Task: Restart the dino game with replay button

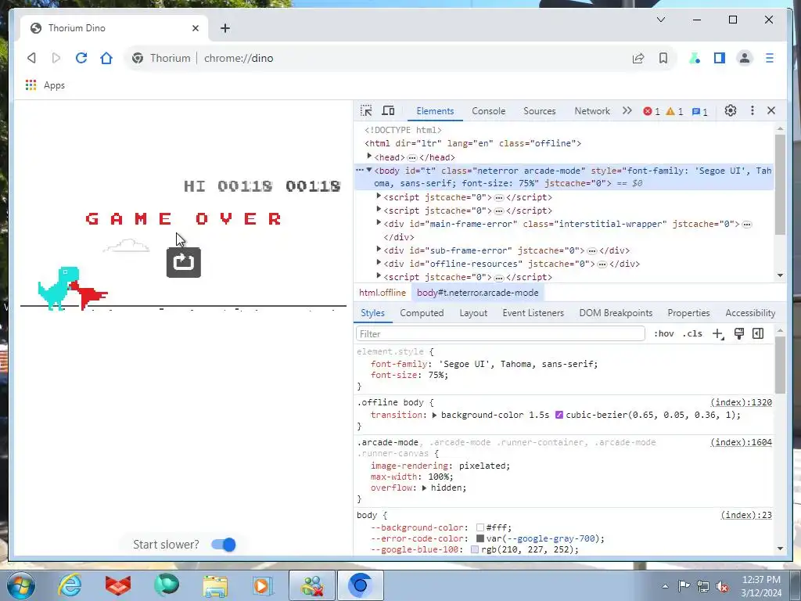Action: point(183,262)
